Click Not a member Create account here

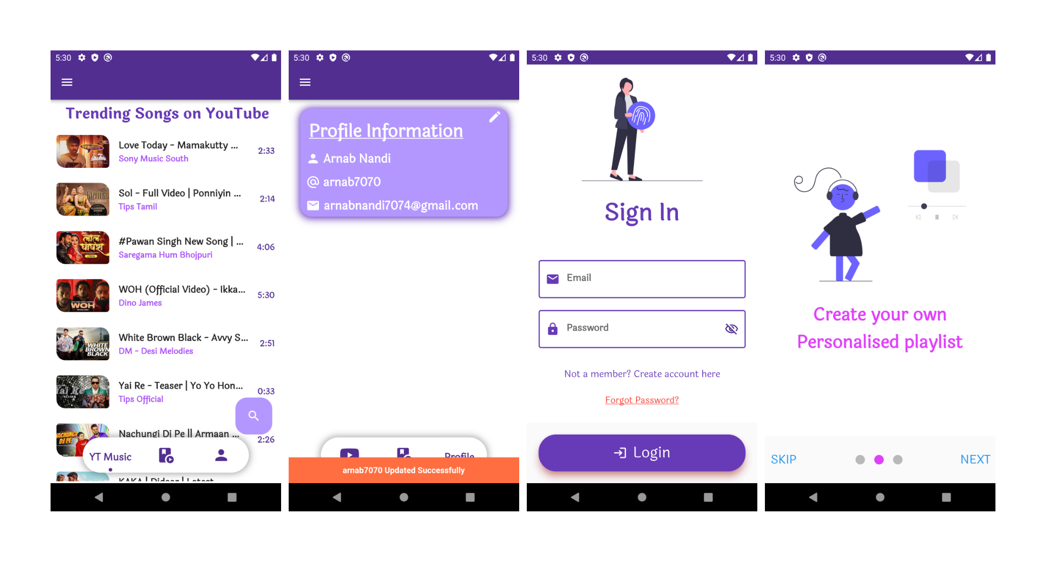tap(643, 374)
